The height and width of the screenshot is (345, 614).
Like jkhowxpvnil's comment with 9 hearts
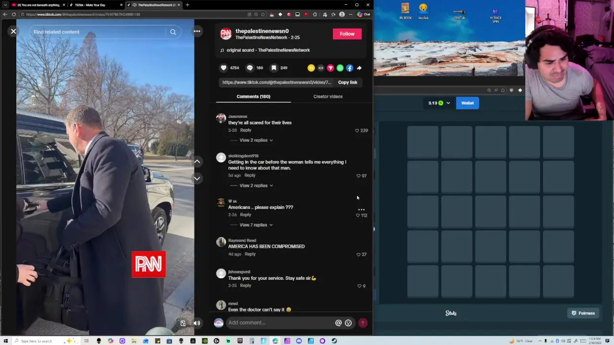pos(359,286)
